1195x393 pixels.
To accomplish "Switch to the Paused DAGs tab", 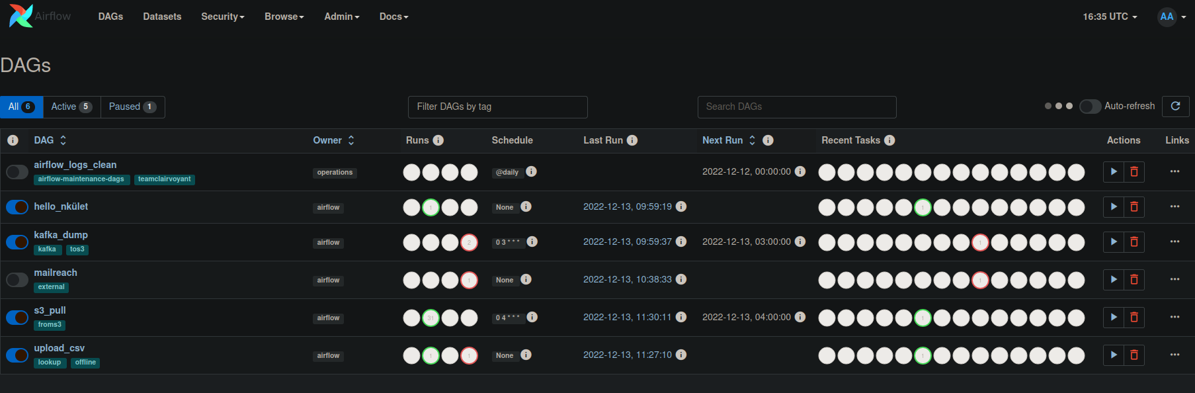I will pos(132,107).
